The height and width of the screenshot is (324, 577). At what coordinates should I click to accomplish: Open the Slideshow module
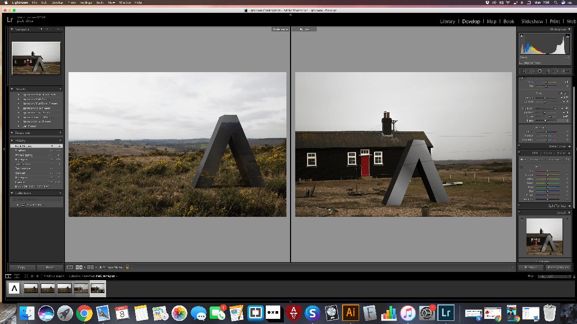pyautogui.click(x=532, y=22)
